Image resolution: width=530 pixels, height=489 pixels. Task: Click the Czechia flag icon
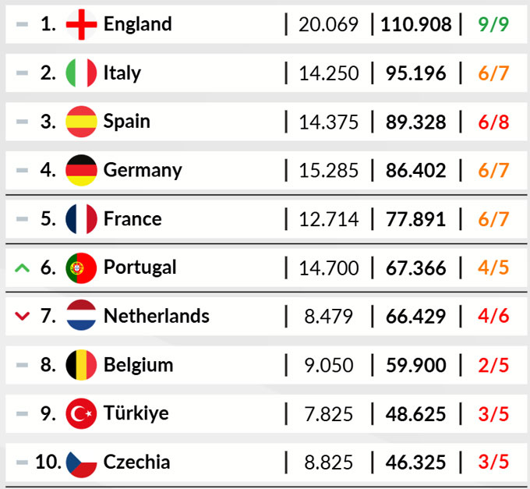81,462
